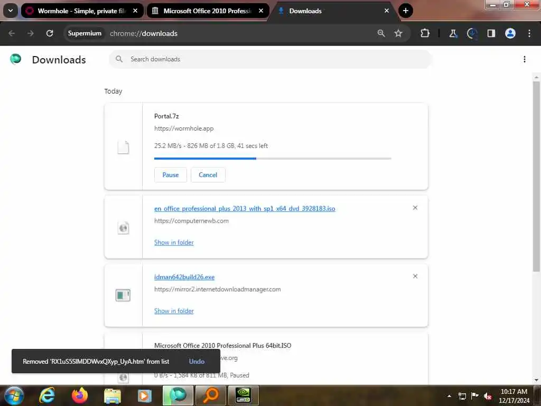Viewport: 541px width, 406px height.
Task: Open the Chrome Labs flask icon
Action: coord(453,33)
